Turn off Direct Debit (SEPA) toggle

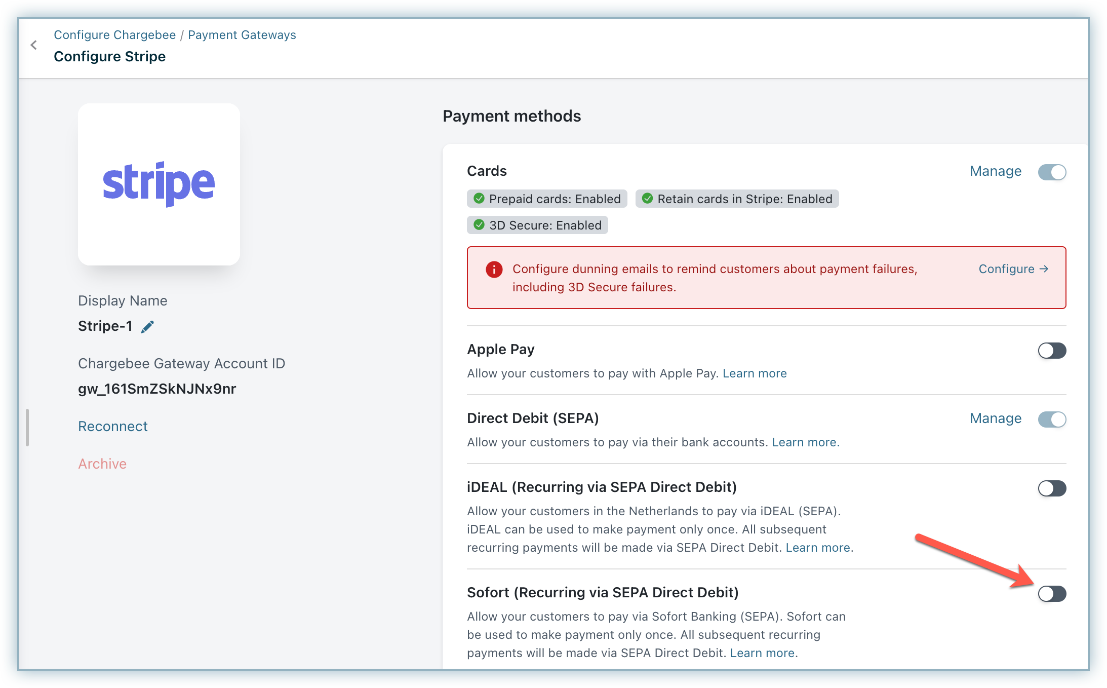(x=1051, y=419)
